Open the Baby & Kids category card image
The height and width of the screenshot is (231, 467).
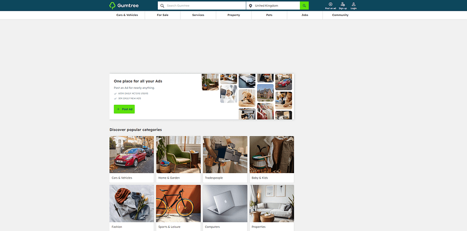272,154
